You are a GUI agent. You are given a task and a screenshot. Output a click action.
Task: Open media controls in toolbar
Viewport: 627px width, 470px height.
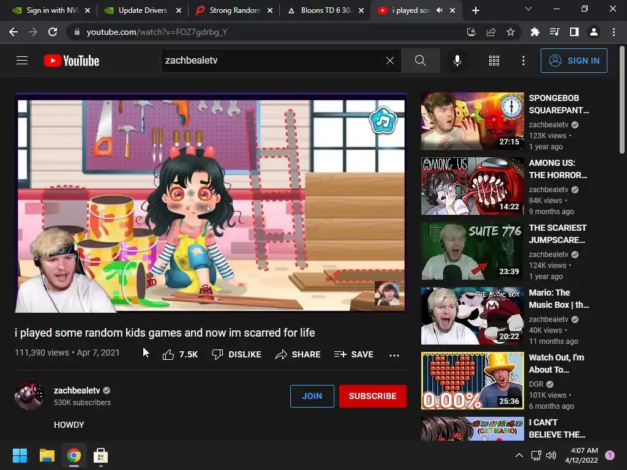(554, 32)
